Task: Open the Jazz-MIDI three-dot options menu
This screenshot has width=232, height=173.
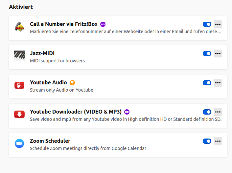Action: 218,54
